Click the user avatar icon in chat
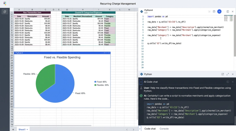Viewport: 236px width, 131px height. (141, 88)
